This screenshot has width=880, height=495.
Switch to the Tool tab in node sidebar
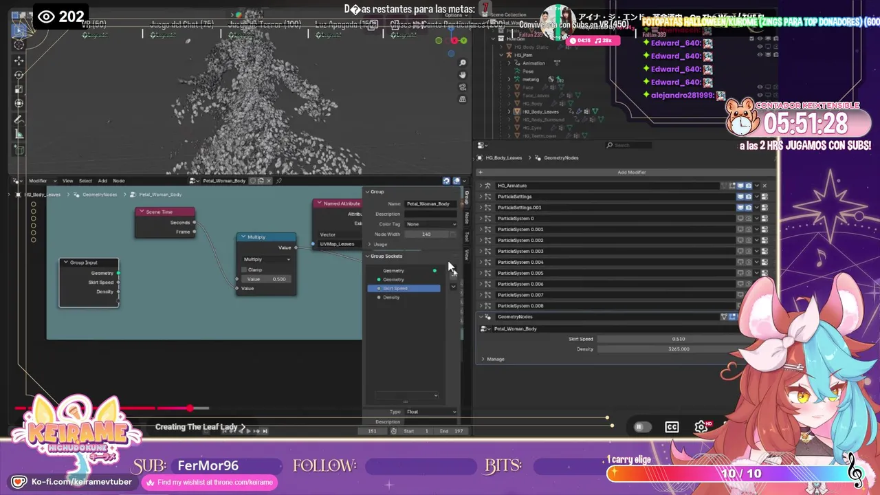[x=467, y=236]
